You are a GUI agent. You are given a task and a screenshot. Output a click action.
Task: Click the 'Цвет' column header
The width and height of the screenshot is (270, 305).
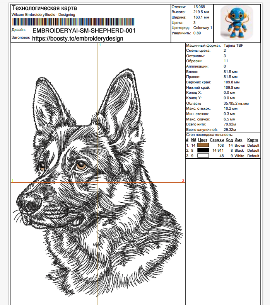tap(203, 140)
